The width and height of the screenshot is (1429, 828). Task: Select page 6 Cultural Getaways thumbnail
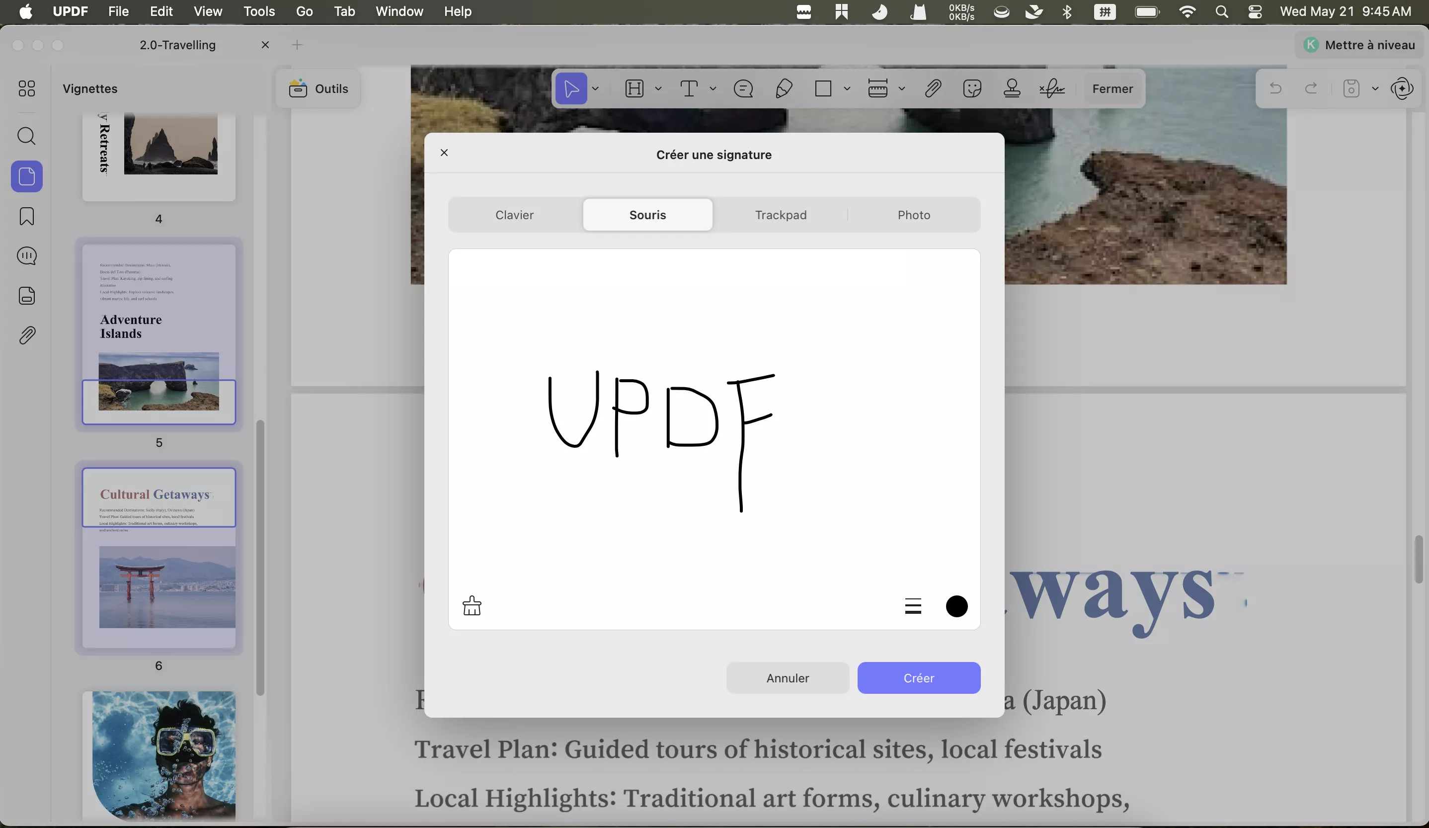(159, 558)
